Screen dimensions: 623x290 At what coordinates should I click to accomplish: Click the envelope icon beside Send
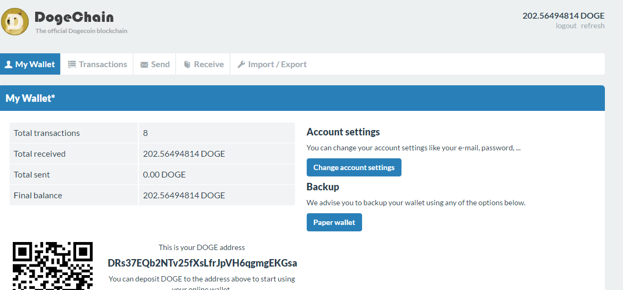(144, 65)
